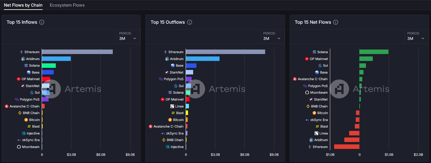Select the Arbitrum inflow bar

click(56, 59)
